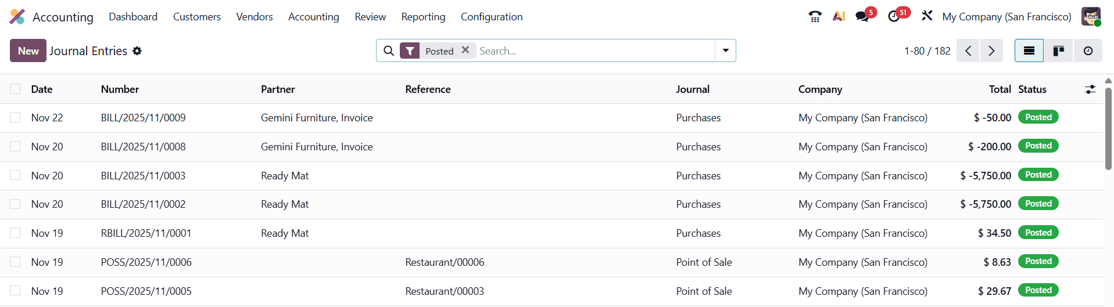Click reference Restaurant/00003

pos(445,291)
